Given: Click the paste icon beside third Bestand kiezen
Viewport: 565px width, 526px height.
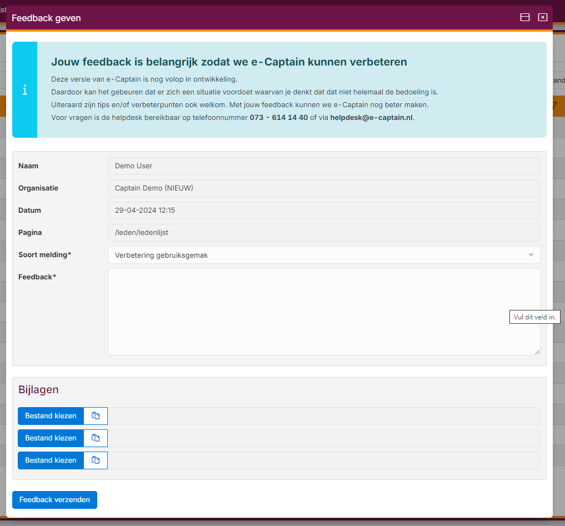Looking at the screenshot, I should tap(96, 460).
